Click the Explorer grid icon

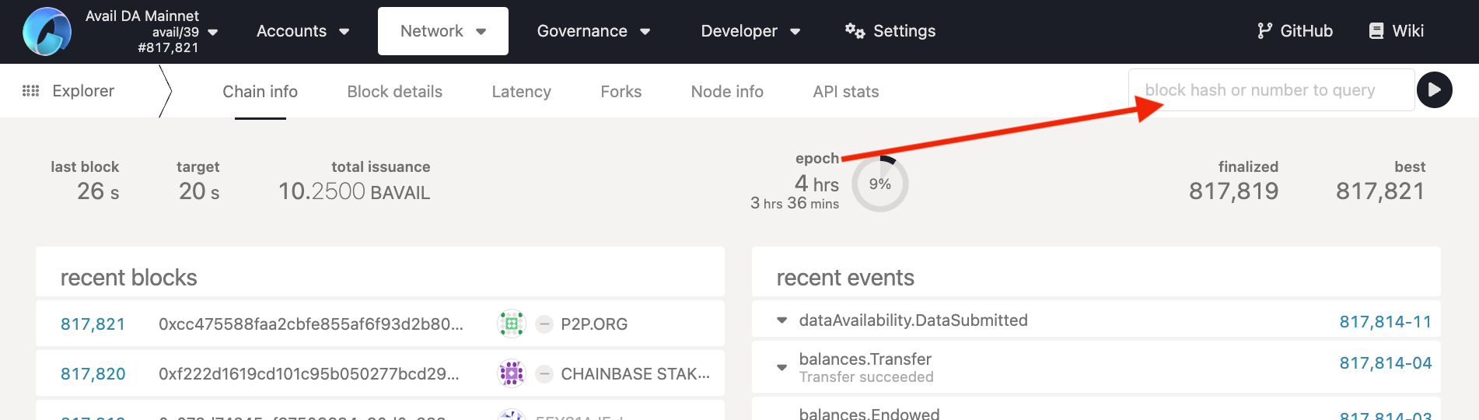(30, 91)
